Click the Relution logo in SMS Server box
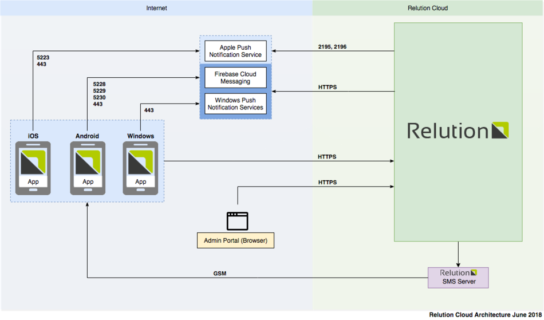The image size is (544, 320). [458, 272]
